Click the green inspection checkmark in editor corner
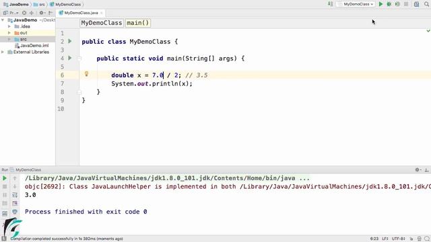 (428, 31)
